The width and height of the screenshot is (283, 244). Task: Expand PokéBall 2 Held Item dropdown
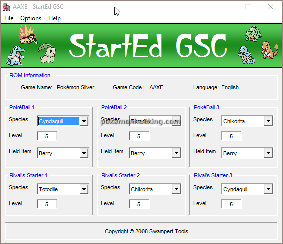click(x=176, y=153)
